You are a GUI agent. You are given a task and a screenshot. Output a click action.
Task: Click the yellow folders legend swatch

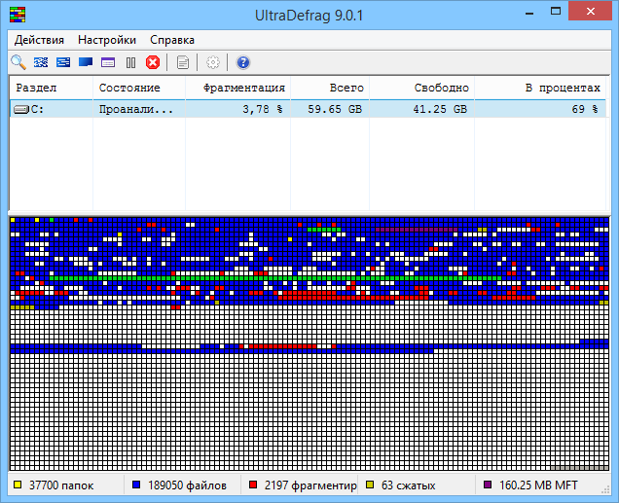[17, 485]
